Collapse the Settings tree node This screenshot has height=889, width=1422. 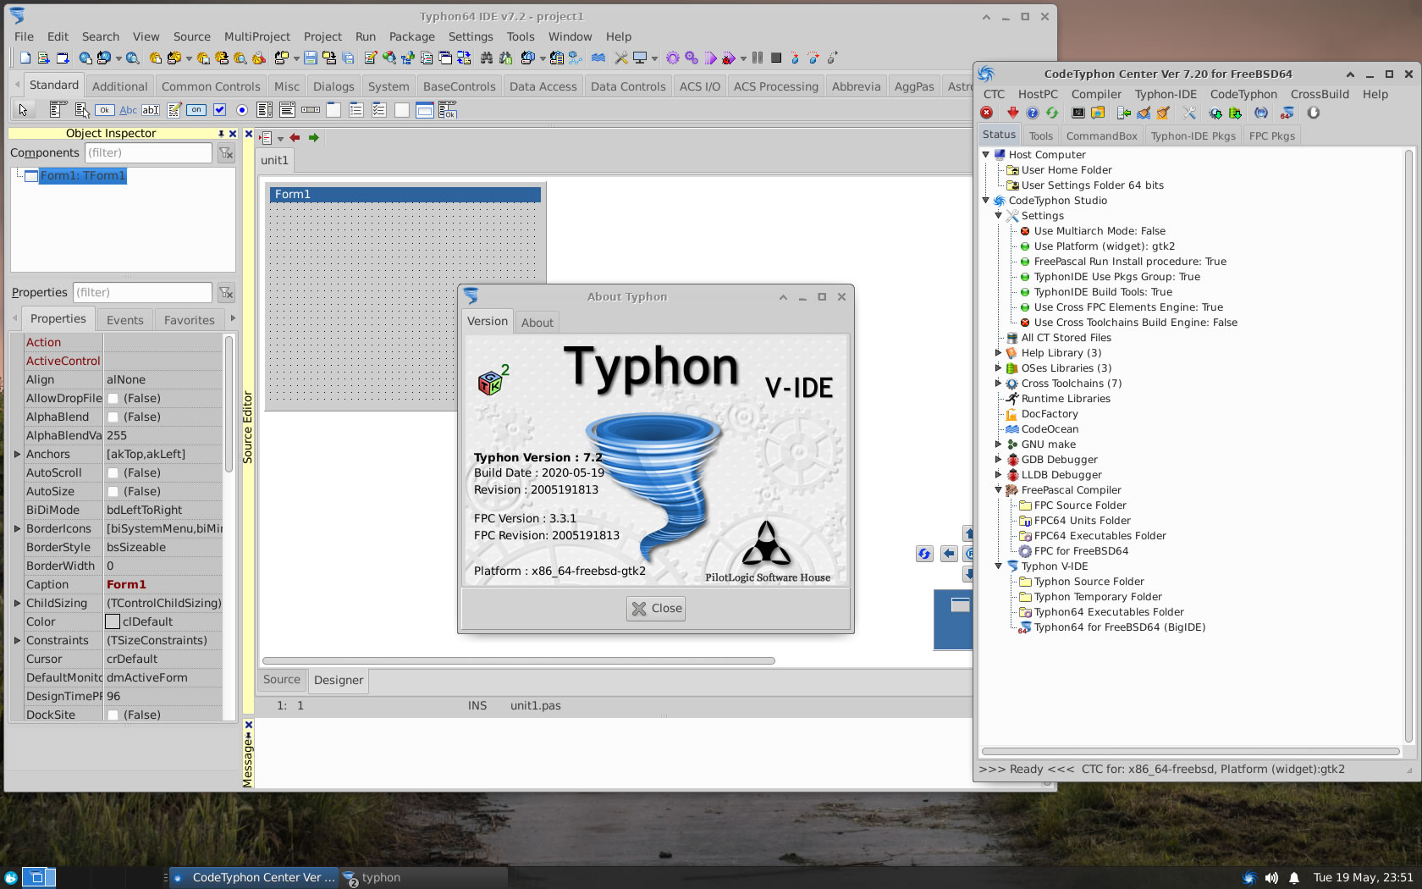click(x=999, y=216)
